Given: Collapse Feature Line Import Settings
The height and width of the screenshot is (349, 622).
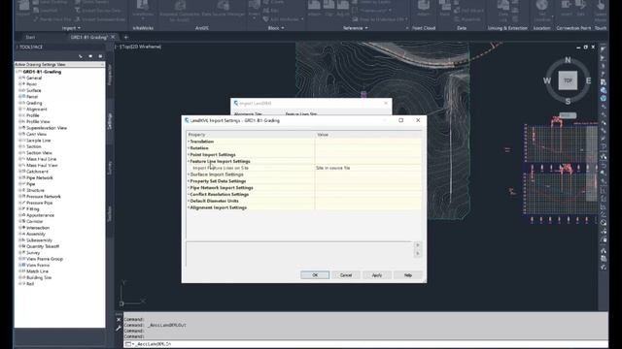Looking at the screenshot, I should click(189, 162).
